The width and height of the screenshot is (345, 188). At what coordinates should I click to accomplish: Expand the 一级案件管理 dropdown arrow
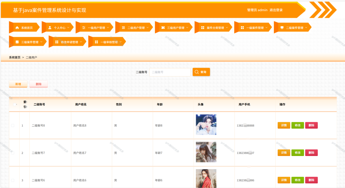pos(266,28)
